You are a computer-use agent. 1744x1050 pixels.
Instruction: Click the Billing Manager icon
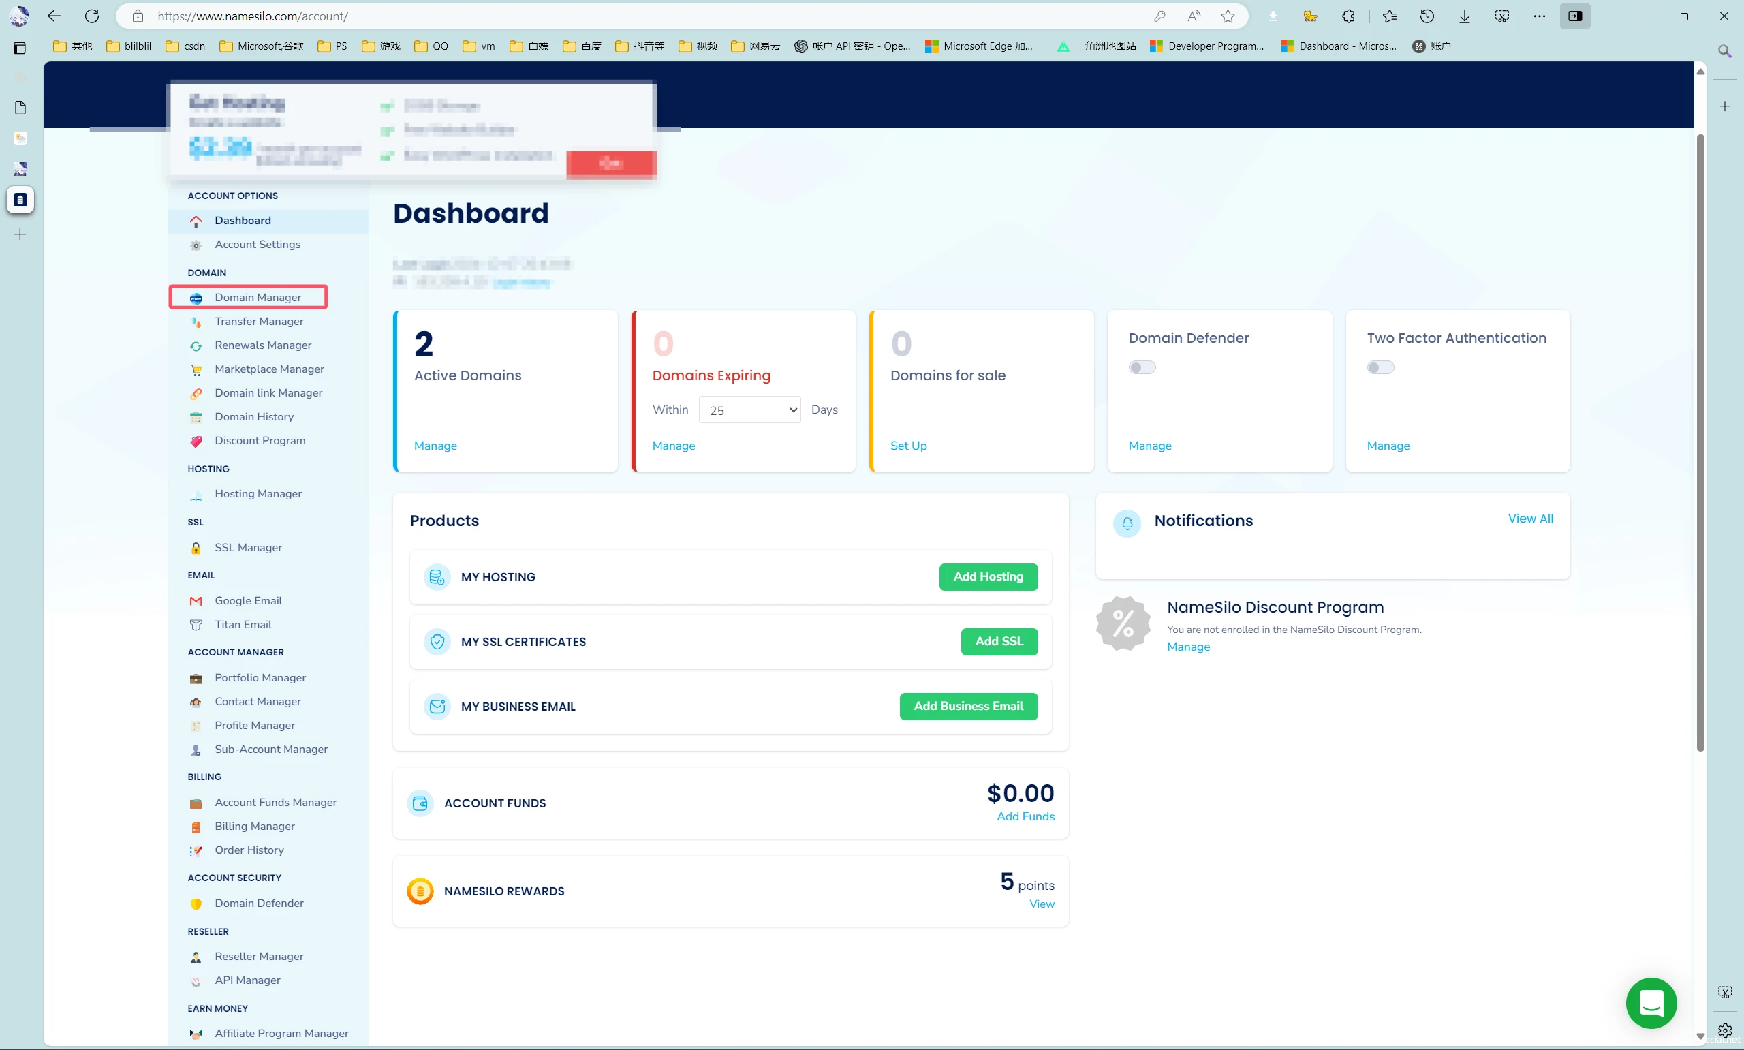(x=196, y=827)
